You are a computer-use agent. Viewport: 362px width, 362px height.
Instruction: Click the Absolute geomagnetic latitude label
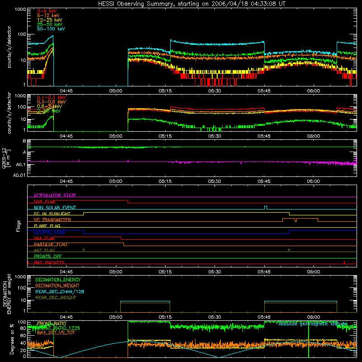(x=313, y=324)
